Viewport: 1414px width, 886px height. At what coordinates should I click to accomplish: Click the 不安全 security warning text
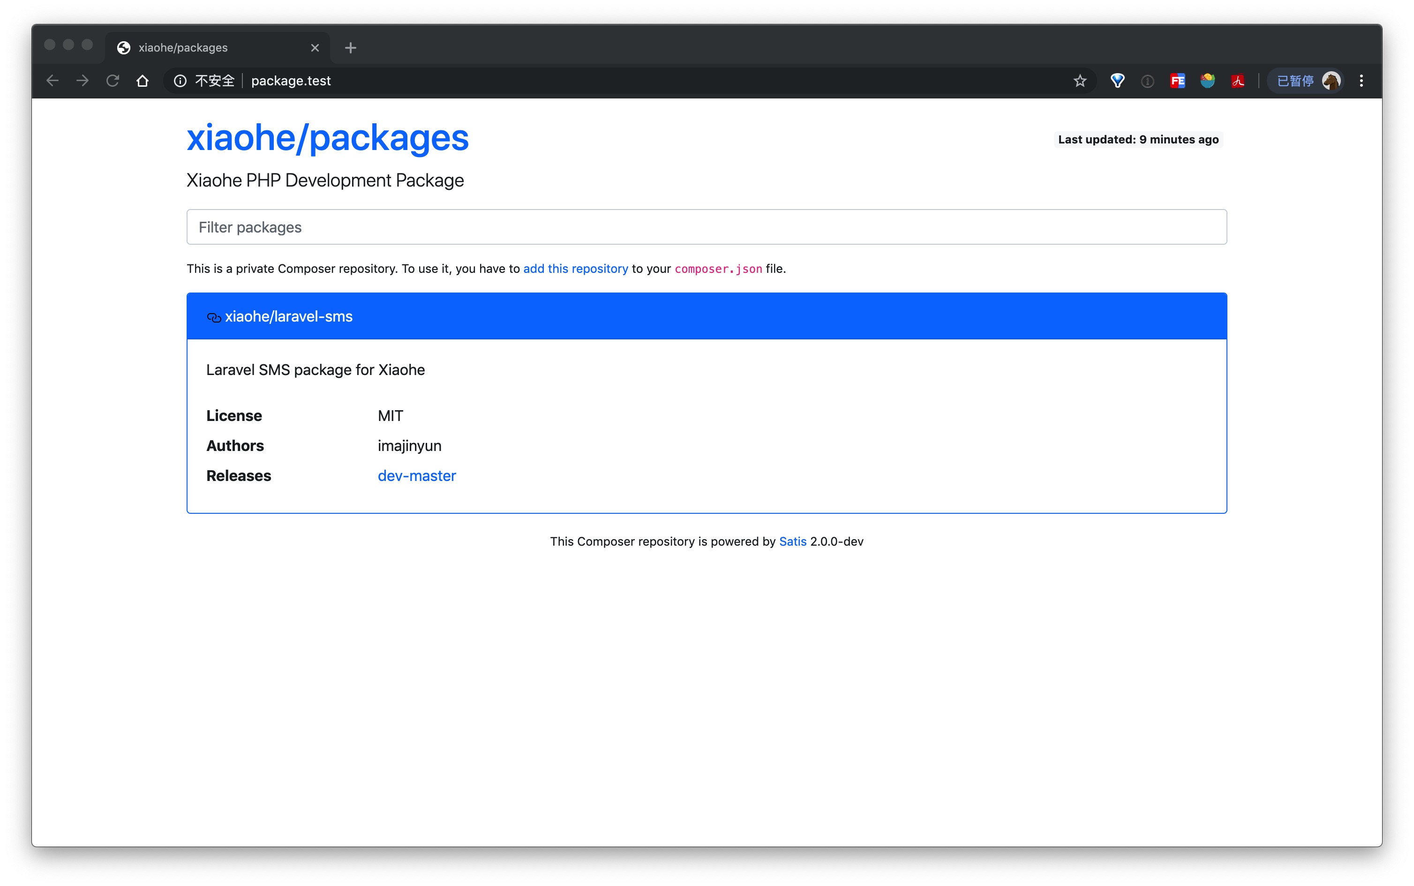pyautogui.click(x=214, y=81)
